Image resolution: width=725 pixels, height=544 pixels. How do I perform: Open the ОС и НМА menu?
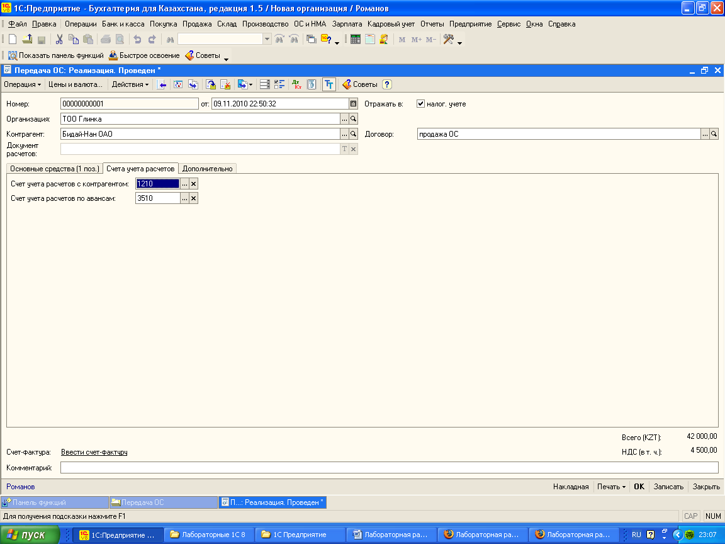[310, 24]
